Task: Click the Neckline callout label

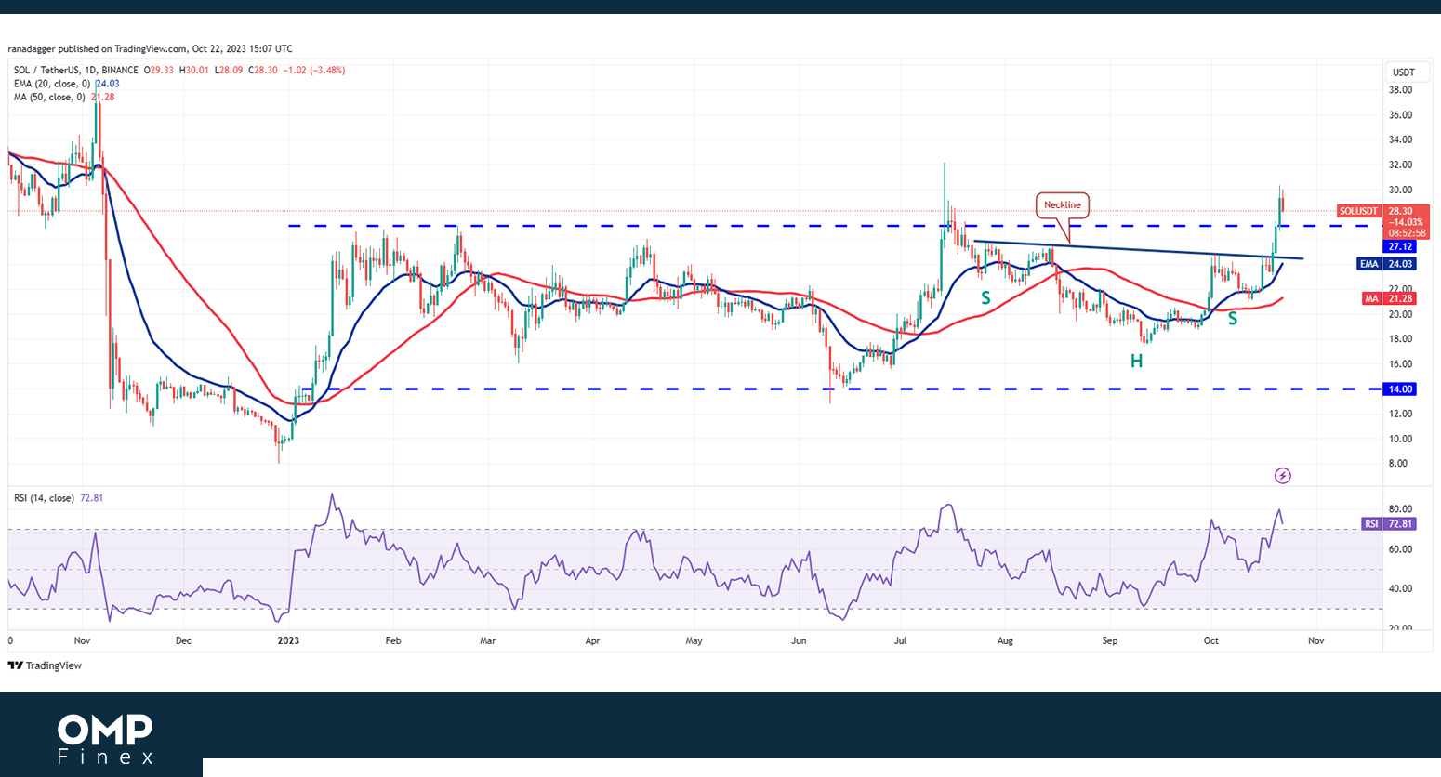Action: point(1062,204)
